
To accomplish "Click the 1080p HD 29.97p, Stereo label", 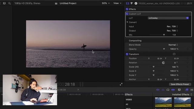I will coord(27,3).
